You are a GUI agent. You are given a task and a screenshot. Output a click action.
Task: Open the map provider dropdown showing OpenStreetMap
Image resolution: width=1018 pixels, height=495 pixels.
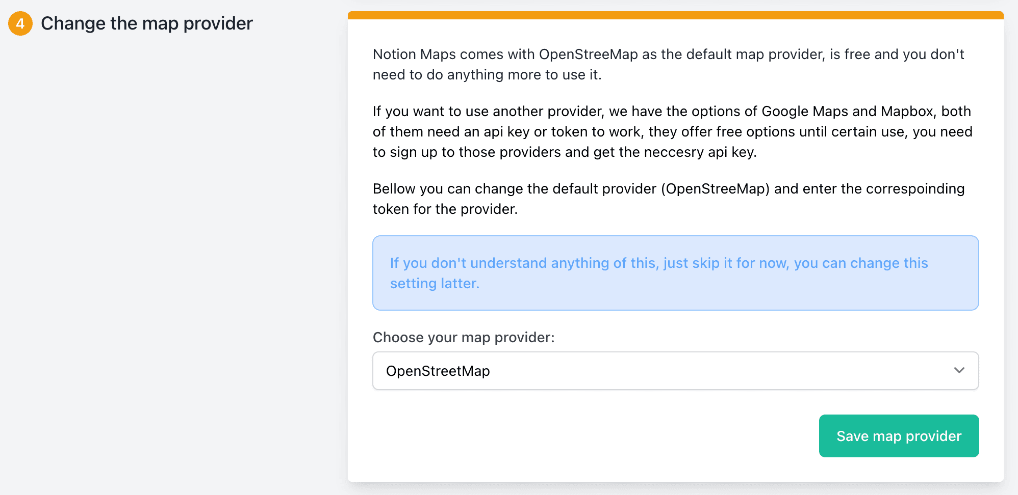click(x=675, y=371)
